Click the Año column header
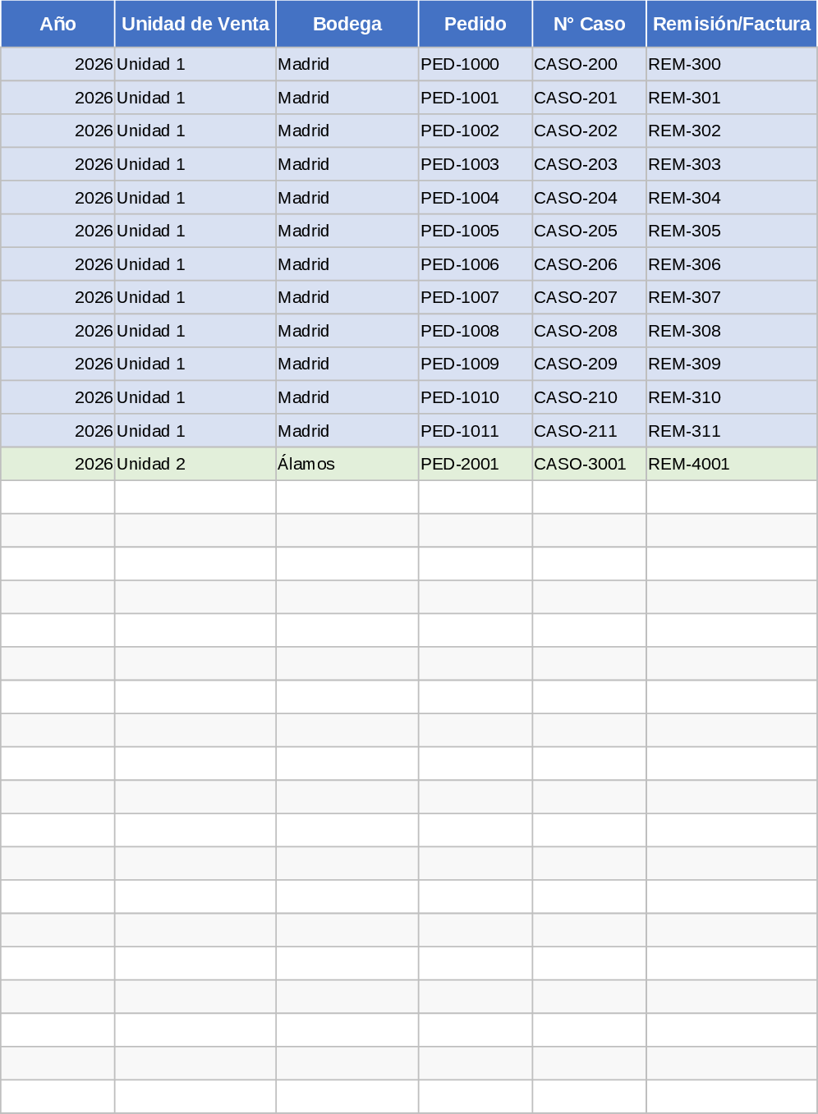Viewport: 818px width, 1114px height. [x=57, y=24]
